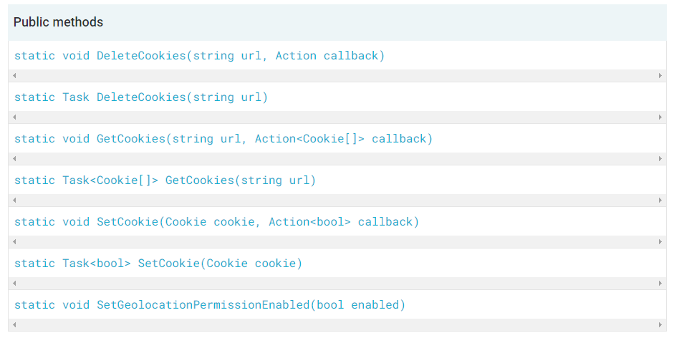Click horizontal scrollbar track below Task<bool> SetCookie

pyautogui.click(x=337, y=284)
